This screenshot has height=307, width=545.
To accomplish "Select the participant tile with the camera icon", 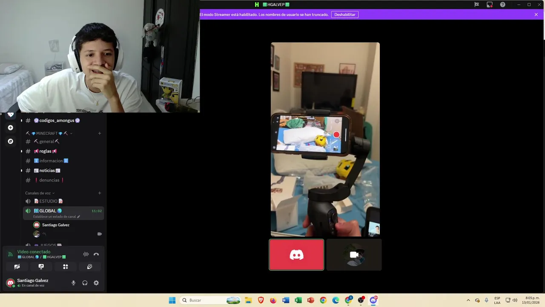I will 354,255.
